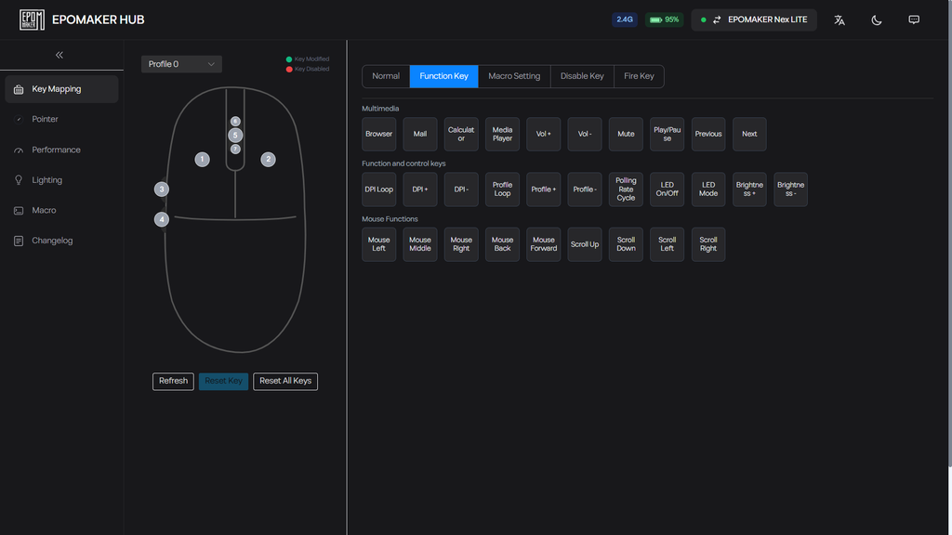This screenshot has height=535, width=952.
Task: Assign the Mouse Forward function
Action: 543,244
